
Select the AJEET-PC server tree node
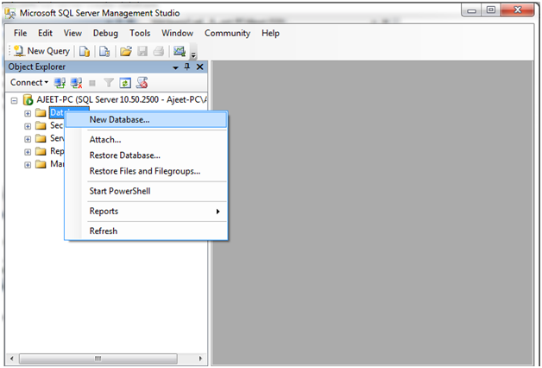click(x=122, y=99)
